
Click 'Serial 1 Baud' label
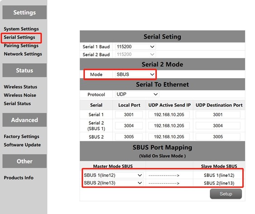[x=96, y=47]
